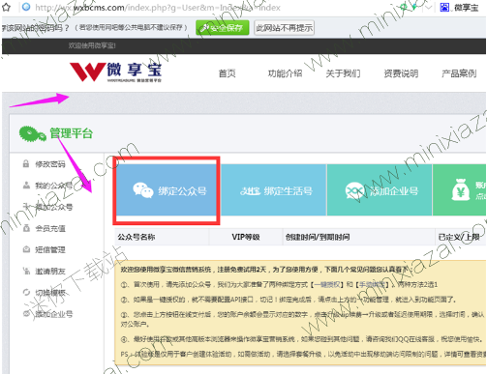Click the VIP等级 column header

(x=246, y=237)
